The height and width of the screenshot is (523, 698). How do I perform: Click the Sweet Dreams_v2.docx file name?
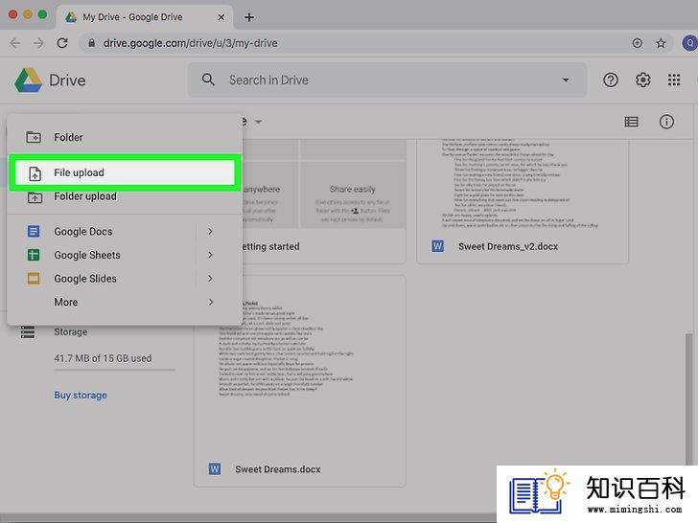click(508, 246)
